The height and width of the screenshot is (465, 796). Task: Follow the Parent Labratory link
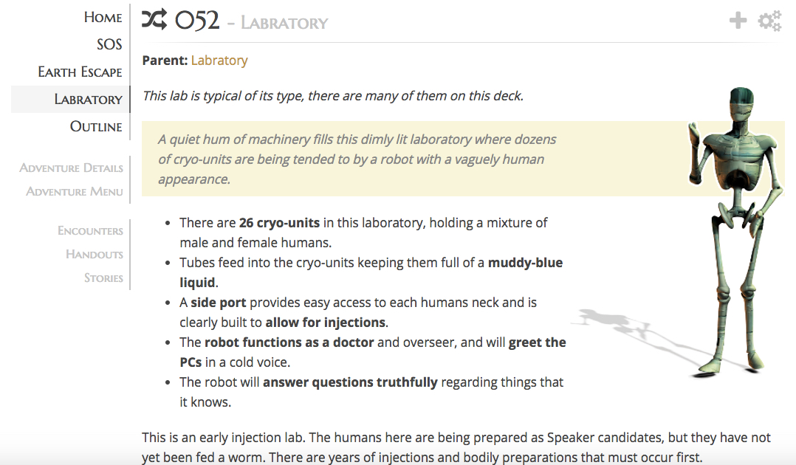(x=219, y=61)
